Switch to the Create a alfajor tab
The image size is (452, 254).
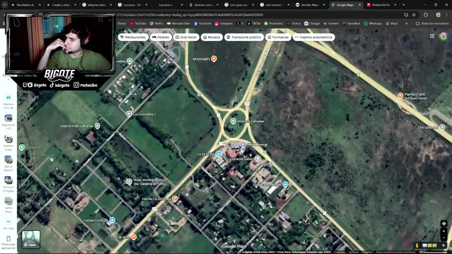tap(61, 5)
